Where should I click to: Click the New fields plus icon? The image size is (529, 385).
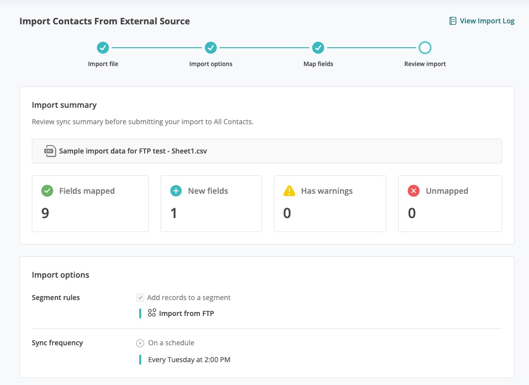coord(176,191)
